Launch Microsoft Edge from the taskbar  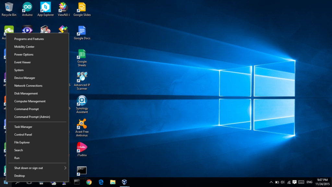point(101,182)
